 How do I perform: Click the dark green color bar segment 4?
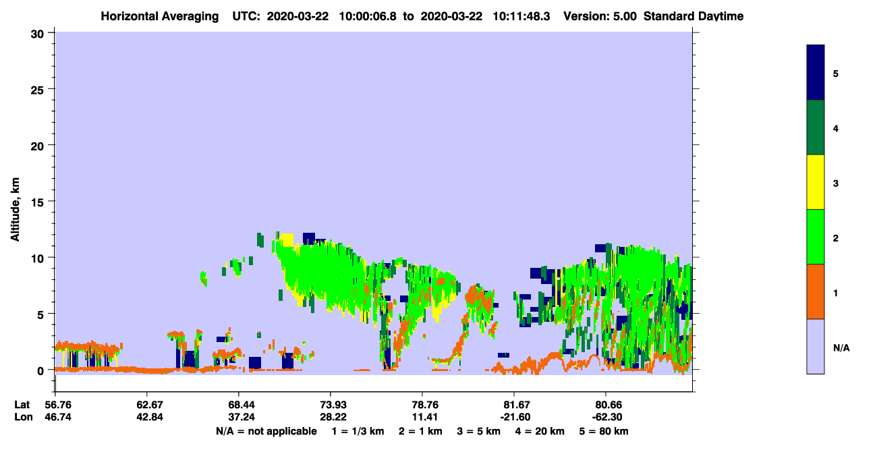coord(816,128)
